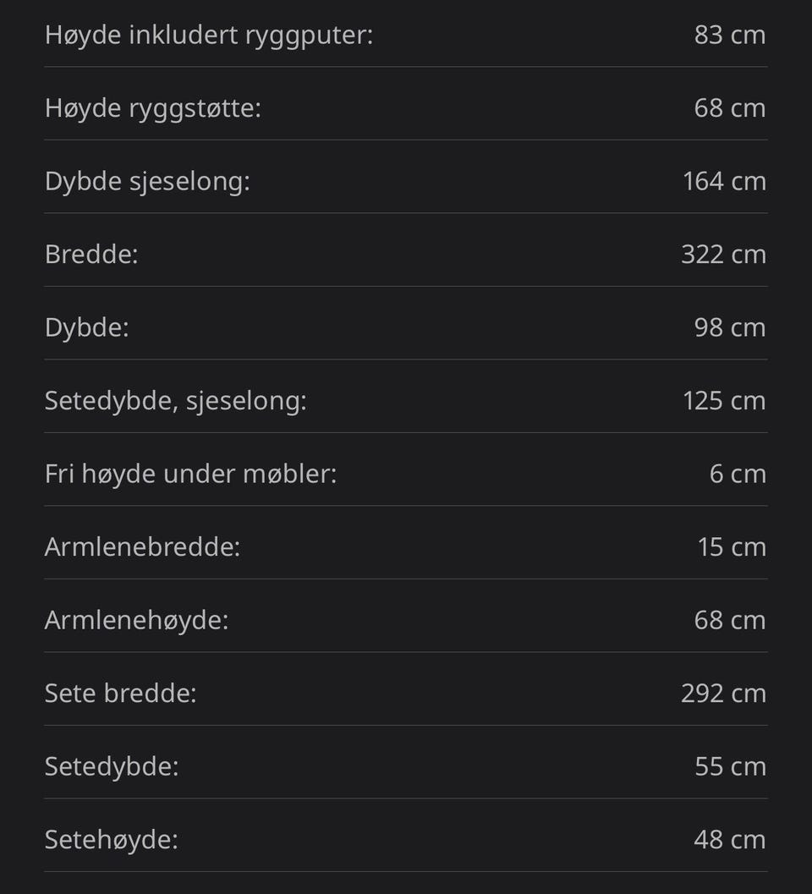
Task: Select the "Setedybde:" label
Action: pos(112,767)
